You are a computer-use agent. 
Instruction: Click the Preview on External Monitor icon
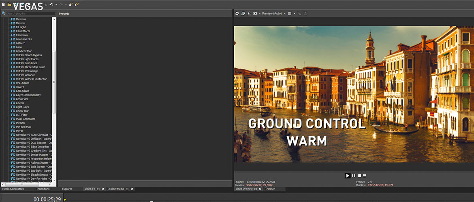(x=243, y=13)
